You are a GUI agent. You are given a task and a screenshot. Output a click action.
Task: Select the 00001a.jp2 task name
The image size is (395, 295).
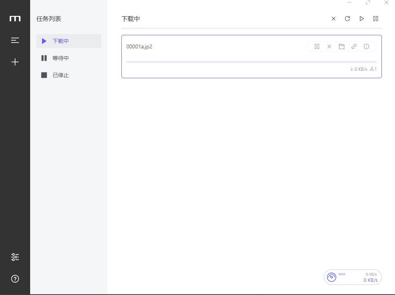coord(139,46)
